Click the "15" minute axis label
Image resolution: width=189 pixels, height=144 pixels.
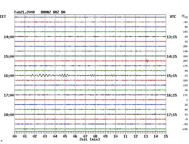[166, 136]
